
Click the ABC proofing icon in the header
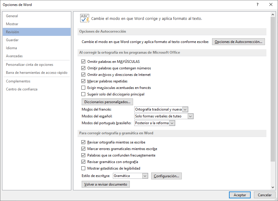[x=85, y=18]
